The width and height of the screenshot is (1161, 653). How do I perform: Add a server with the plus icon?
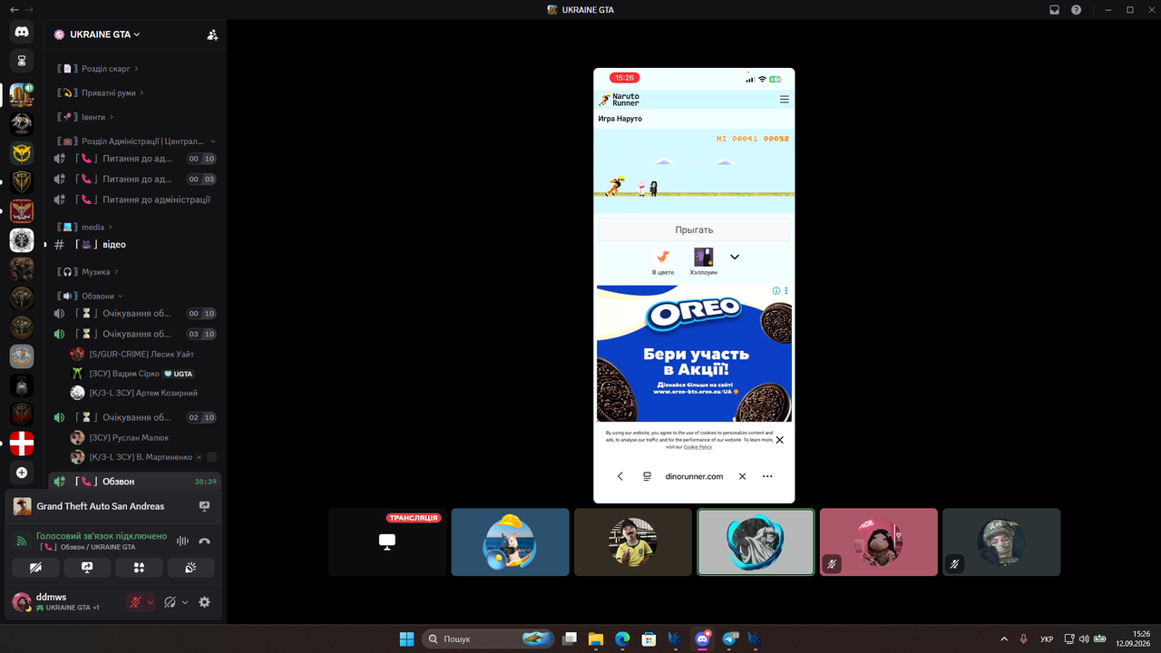[x=22, y=473]
